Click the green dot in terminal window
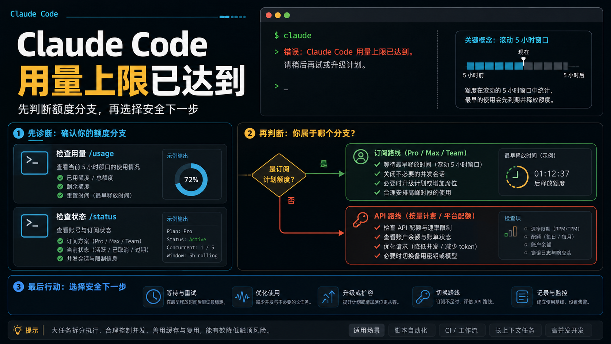 click(287, 15)
